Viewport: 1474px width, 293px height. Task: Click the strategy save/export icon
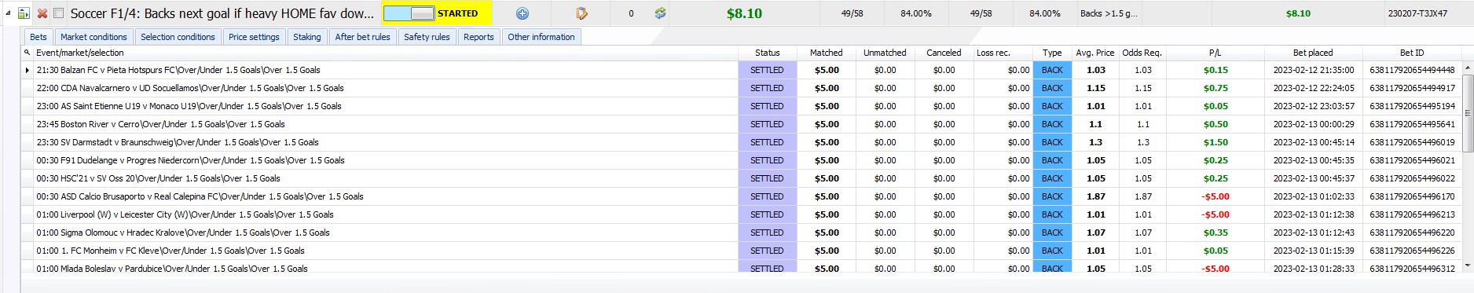tap(24, 13)
